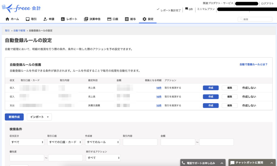Expand the インポート dropdown button
Image resolution: width=277 pixels, height=166 pixels.
coord(39,117)
